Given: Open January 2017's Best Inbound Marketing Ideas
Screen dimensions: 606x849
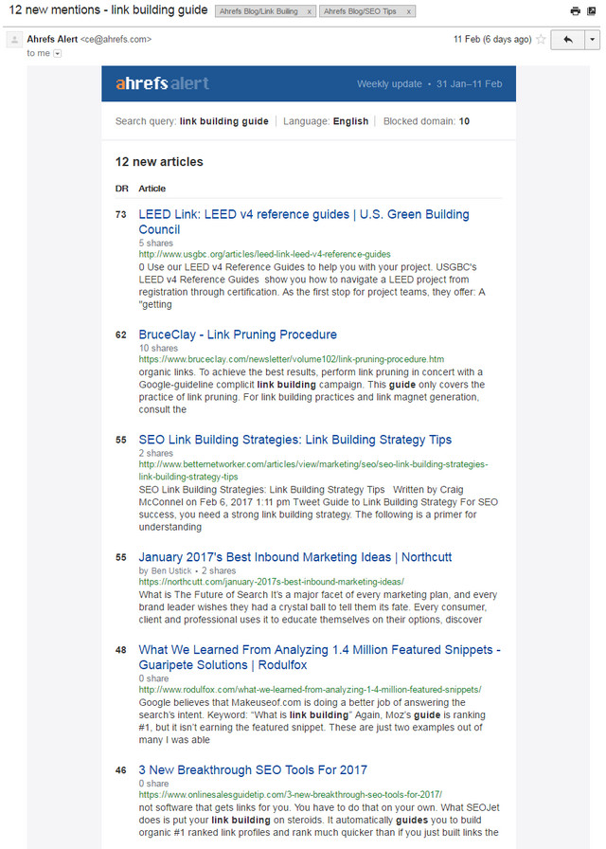Looking at the screenshot, I should [294, 557].
